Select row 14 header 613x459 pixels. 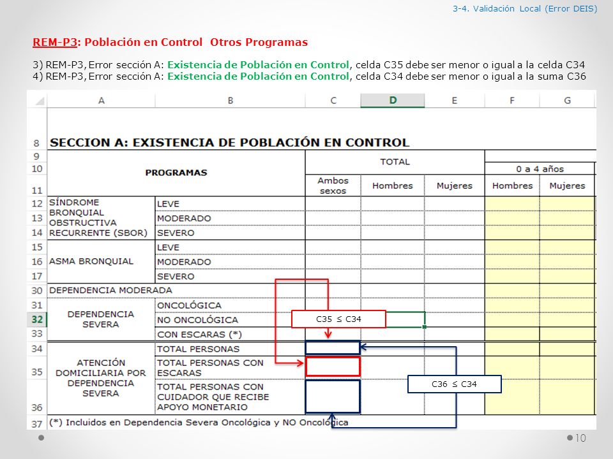point(37,233)
